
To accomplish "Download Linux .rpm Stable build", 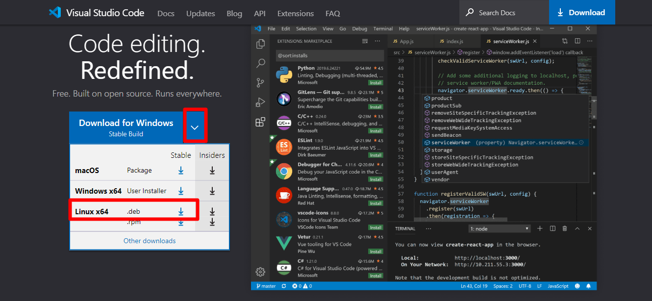I will click(x=181, y=222).
